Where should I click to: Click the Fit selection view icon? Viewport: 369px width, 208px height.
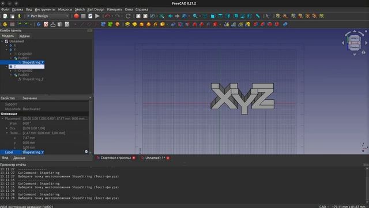145,16
